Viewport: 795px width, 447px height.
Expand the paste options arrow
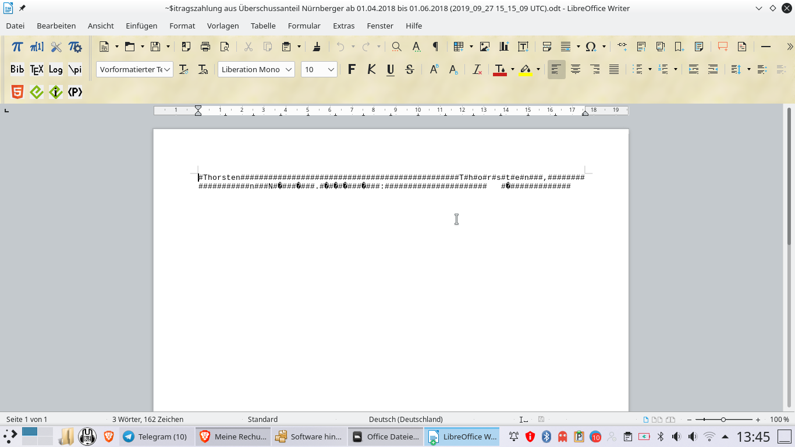click(299, 47)
